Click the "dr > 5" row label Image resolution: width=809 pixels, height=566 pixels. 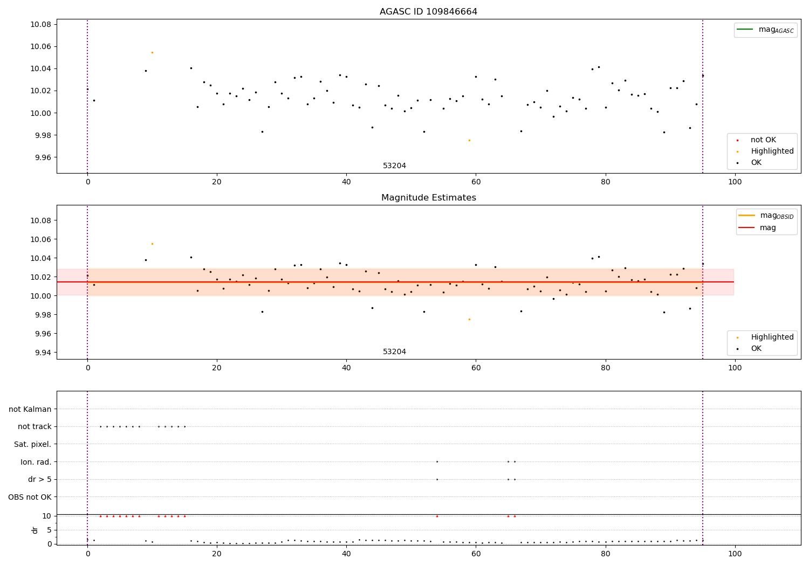(x=40, y=479)
